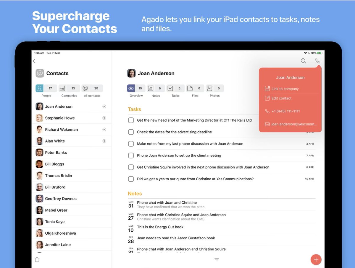
Task: Select the phone handset icon in top toolbar
Action: pyautogui.click(x=317, y=61)
